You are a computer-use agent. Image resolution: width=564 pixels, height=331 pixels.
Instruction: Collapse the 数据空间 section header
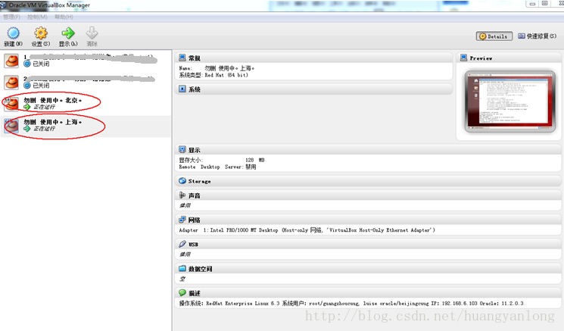point(369,269)
